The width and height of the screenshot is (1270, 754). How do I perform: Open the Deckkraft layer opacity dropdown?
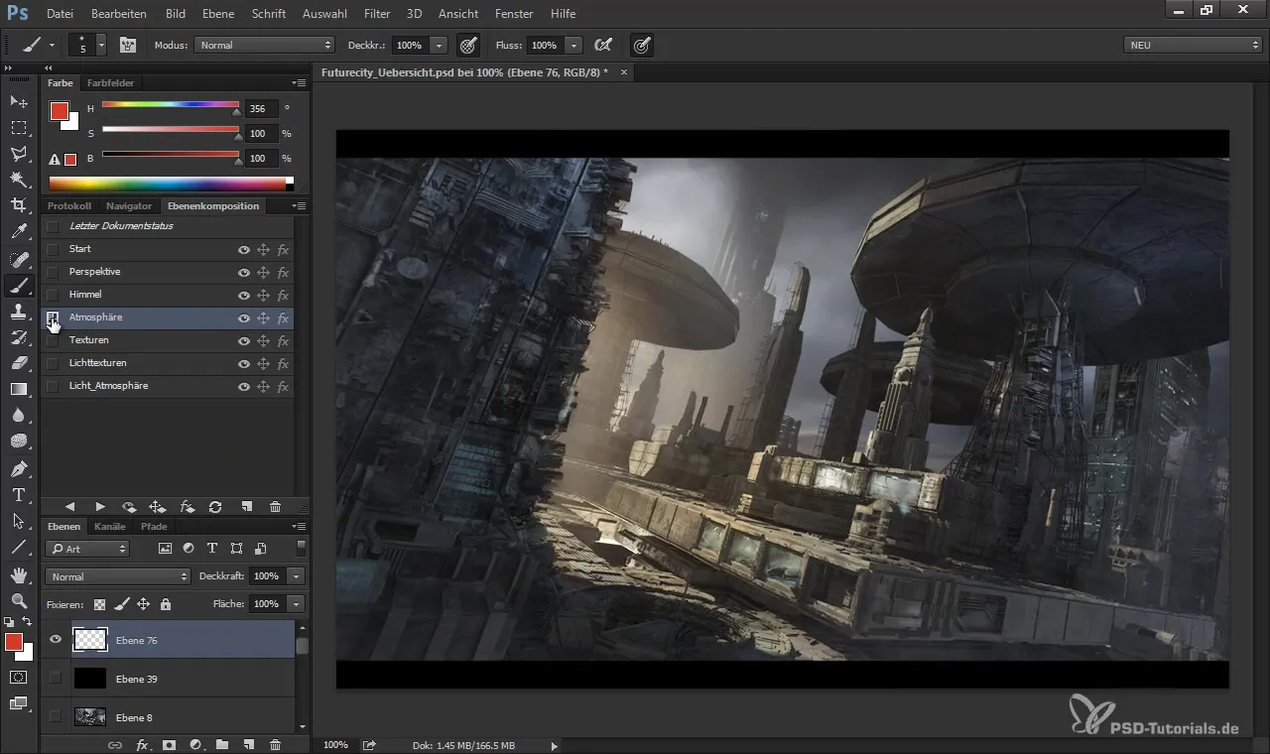coord(296,576)
